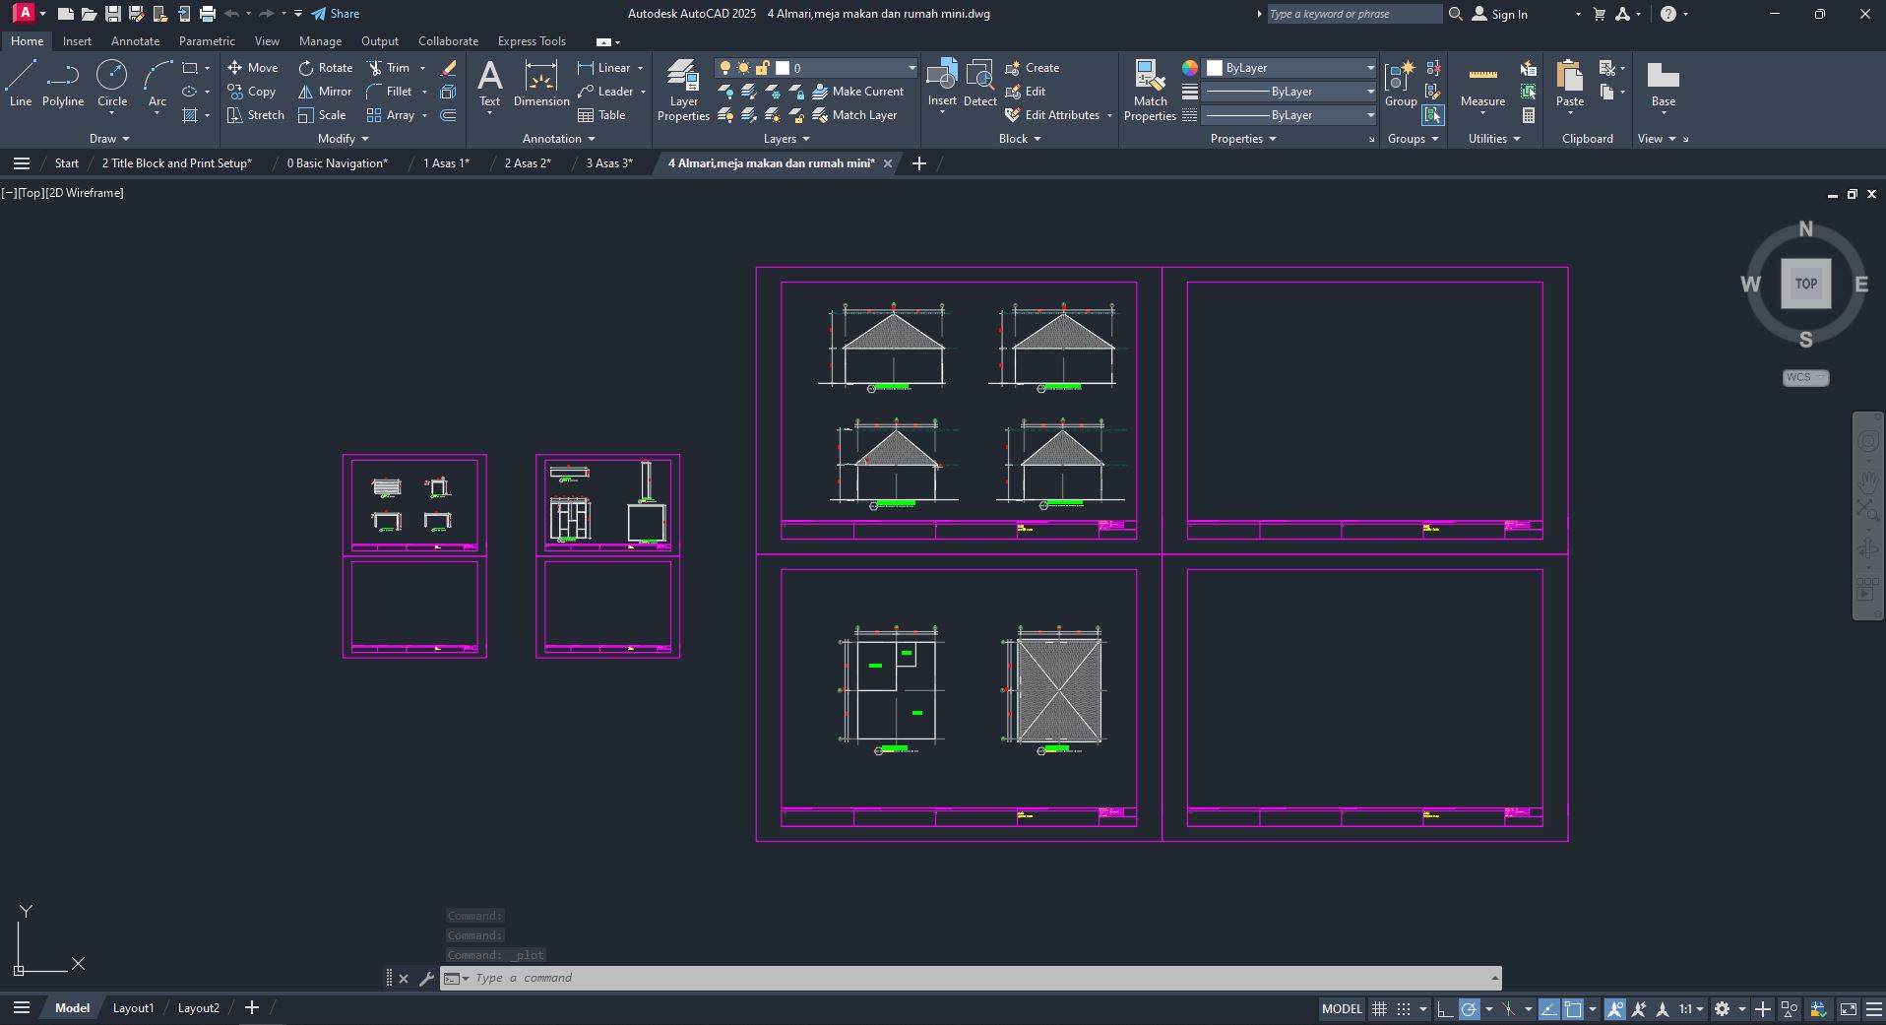Toggle polar tracking in status bar
The height and width of the screenshot is (1025, 1886).
(1469, 1009)
